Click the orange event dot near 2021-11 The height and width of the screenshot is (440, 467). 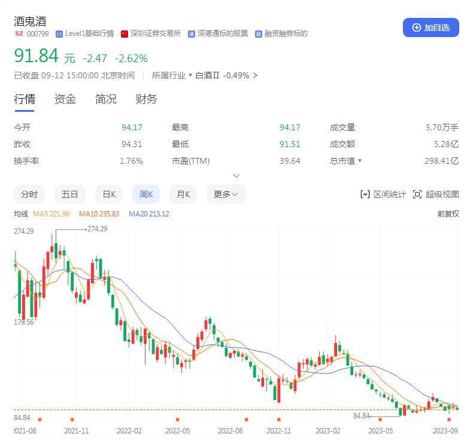coord(72,420)
